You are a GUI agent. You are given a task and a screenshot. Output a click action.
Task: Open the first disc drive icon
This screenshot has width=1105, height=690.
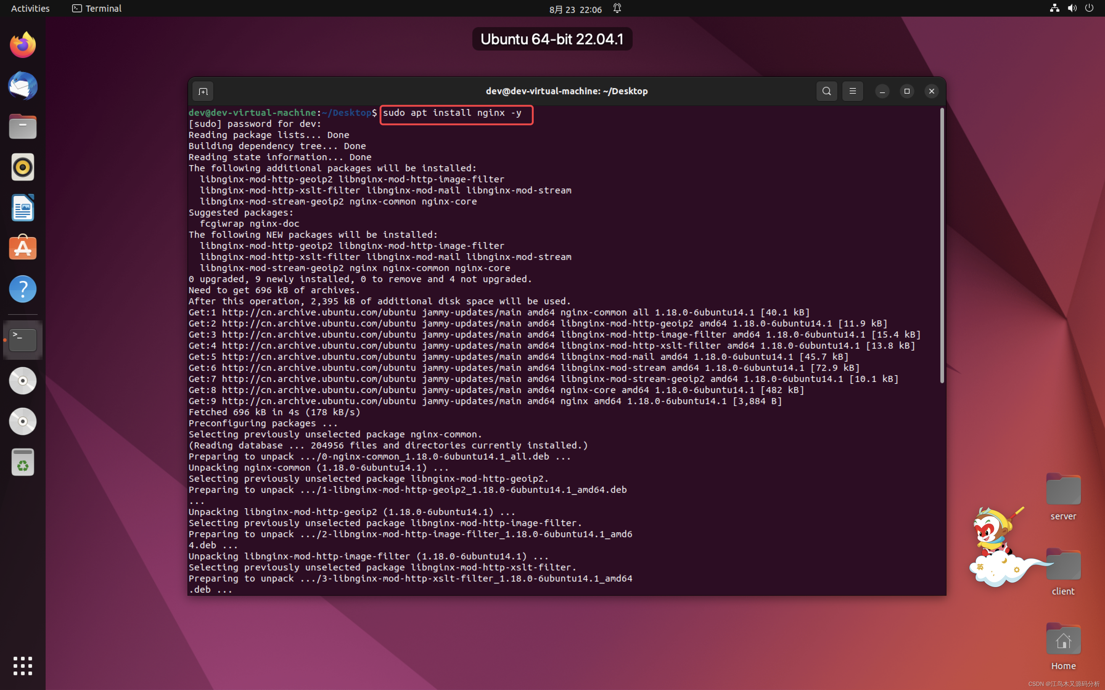(23, 381)
